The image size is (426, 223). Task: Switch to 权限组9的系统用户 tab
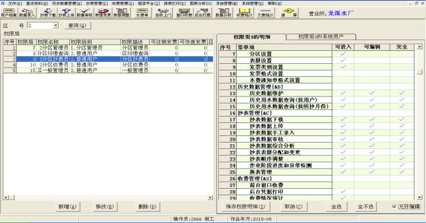321,37
